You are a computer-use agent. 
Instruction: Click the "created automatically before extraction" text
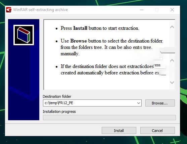pyautogui.click(x=100, y=73)
